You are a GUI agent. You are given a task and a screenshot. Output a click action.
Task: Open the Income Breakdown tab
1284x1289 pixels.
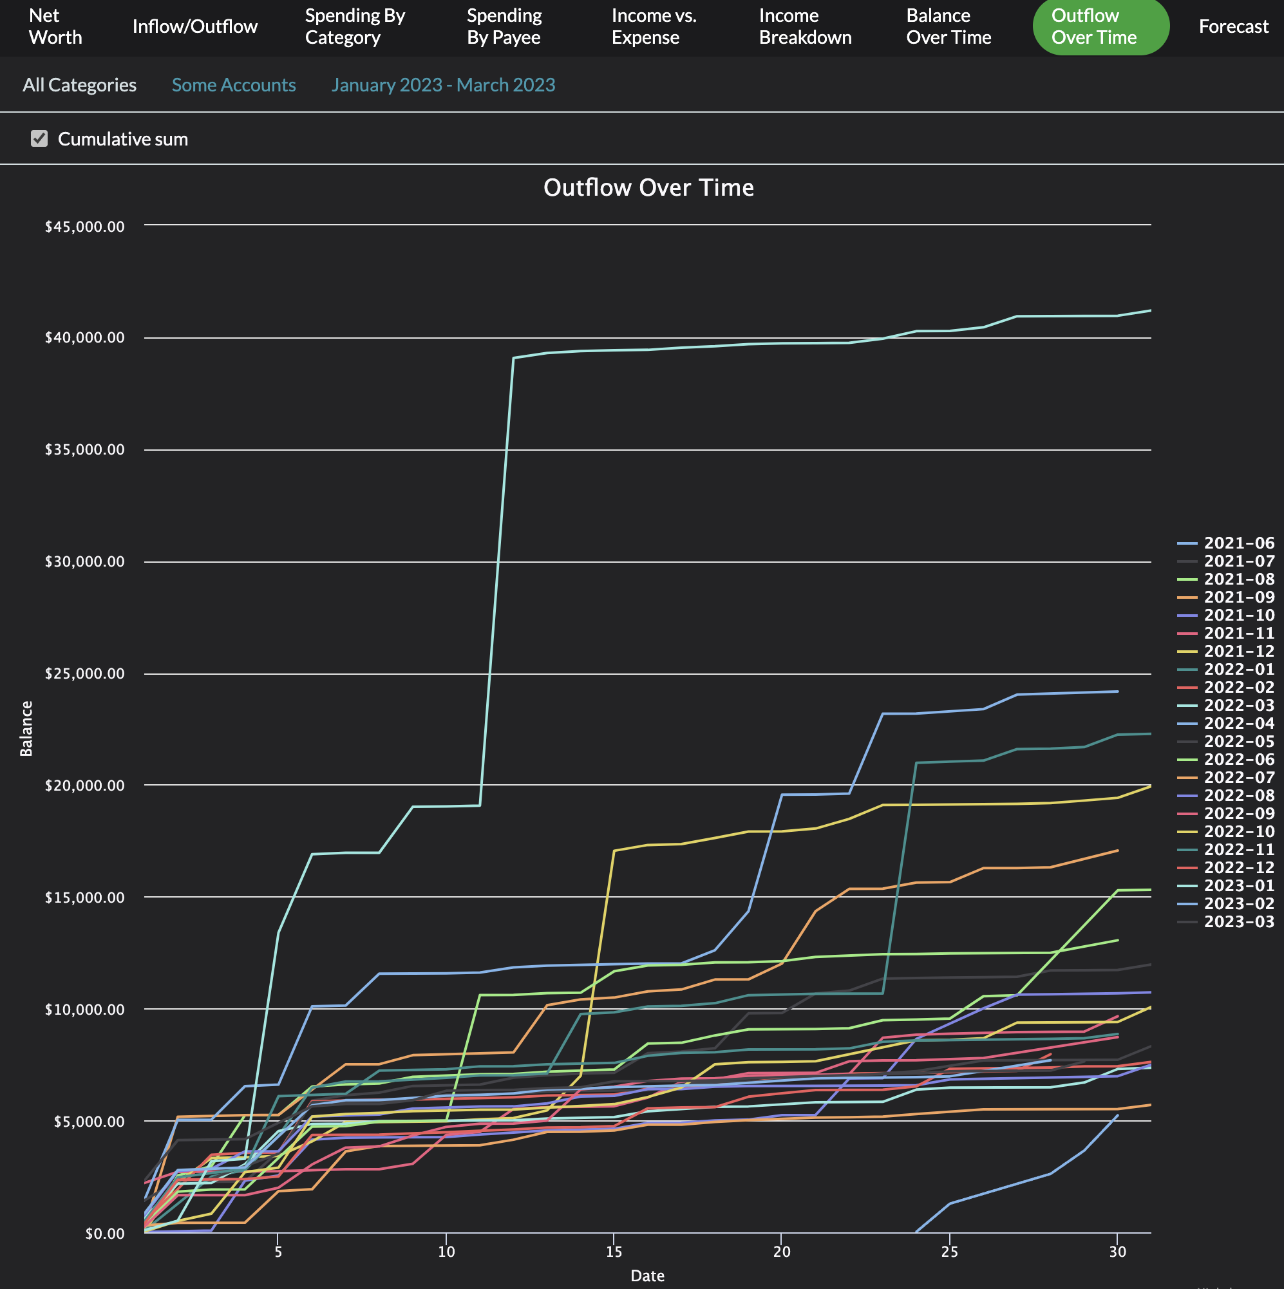805,26
